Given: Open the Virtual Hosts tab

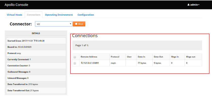Looking at the screenshot, I should [14, 15].
